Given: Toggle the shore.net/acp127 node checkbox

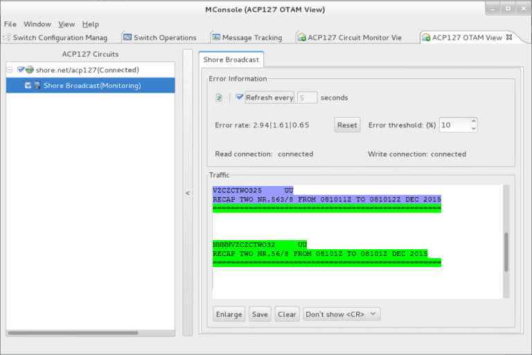Looking at the screenshot, I should pyautogui.click(x=21, y=69).
